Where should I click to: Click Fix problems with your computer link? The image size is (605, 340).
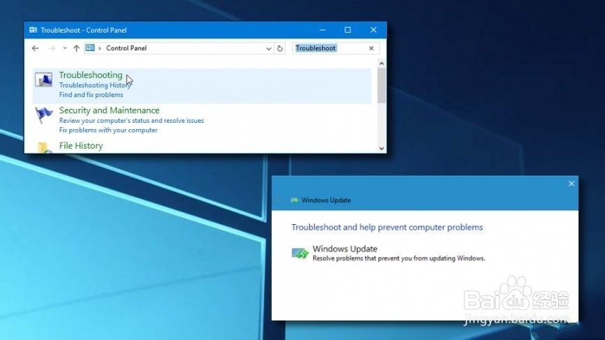[x=108, y=130]
